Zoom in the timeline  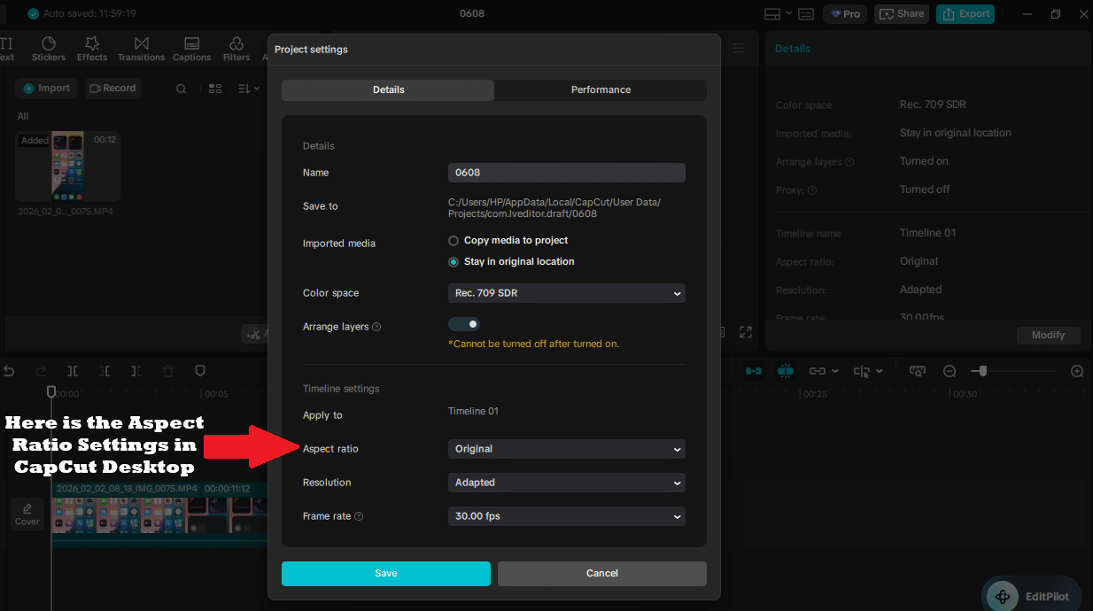[x=1077, y=371]
